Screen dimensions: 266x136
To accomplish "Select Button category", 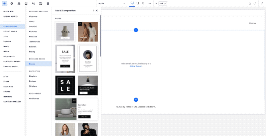I will [x=7, y=41].
